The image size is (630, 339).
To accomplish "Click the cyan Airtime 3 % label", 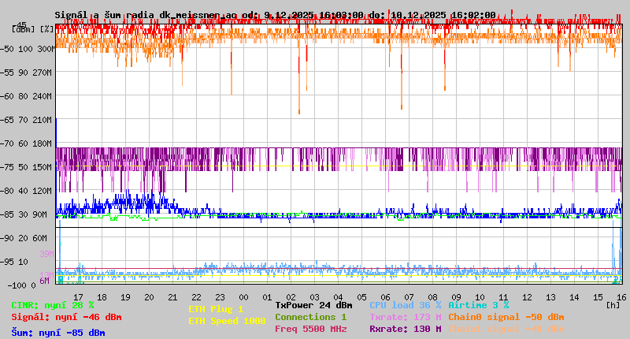I will (x=478, y=305).
